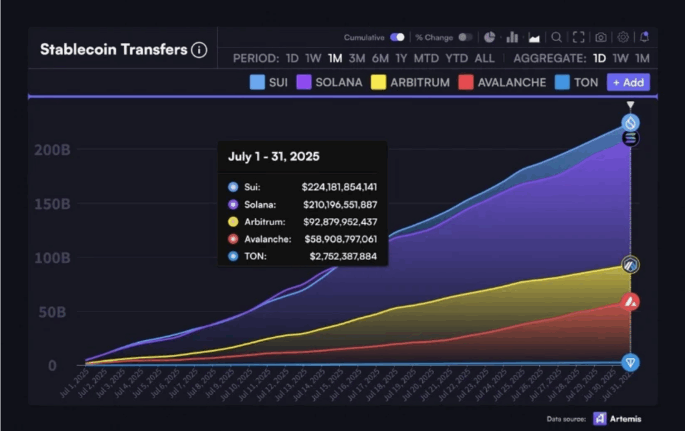This screenshot has height=431, width=685.
Task: Click the Arbitrum value $92,879,952,437
Action: [x=340, y=222]
